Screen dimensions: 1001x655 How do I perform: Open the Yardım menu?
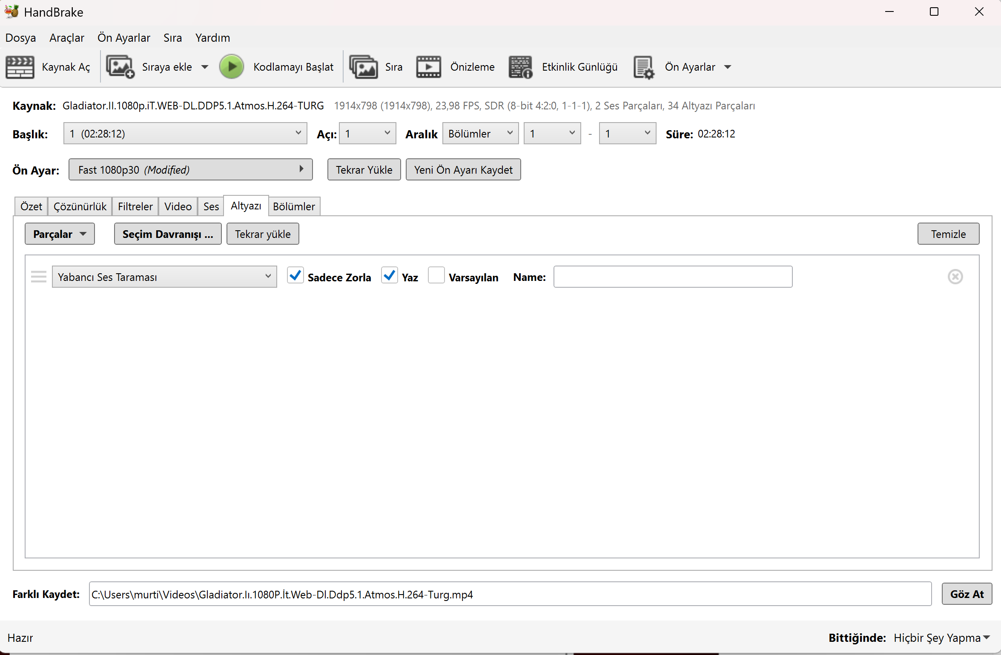212,38
